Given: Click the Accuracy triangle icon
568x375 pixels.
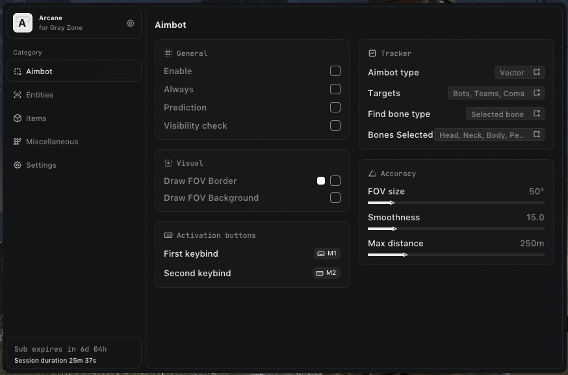Looking at the screenshot, I should click(x=372, y=174).
